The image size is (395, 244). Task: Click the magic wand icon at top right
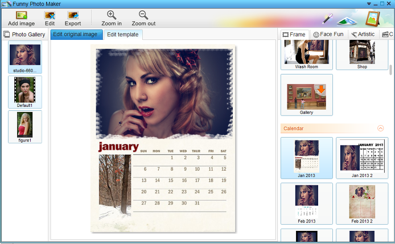(327, 19)
